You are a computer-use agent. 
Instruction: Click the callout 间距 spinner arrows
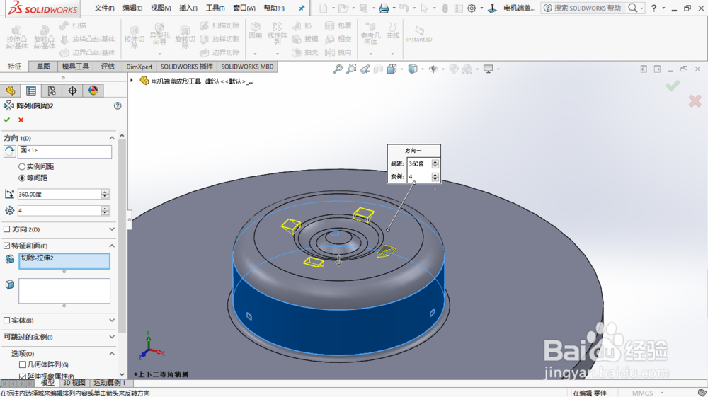pyautogui.click(x=435, y=163)
